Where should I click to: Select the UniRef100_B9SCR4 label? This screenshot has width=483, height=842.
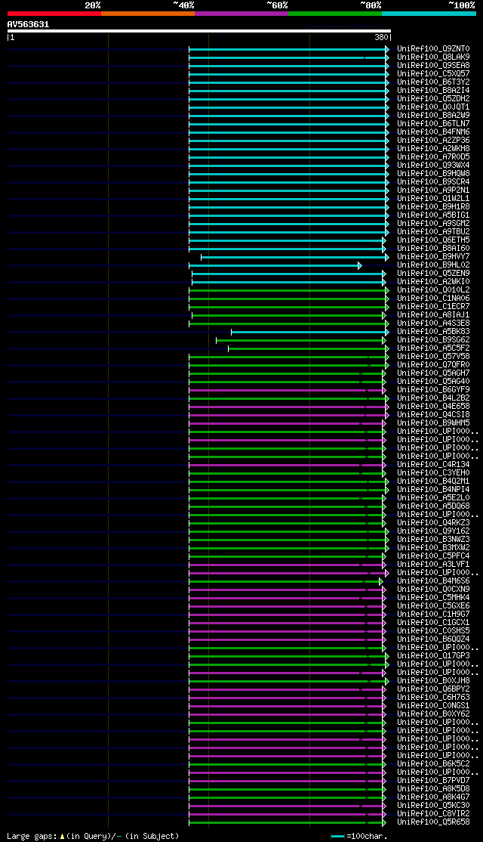(434, 182)
